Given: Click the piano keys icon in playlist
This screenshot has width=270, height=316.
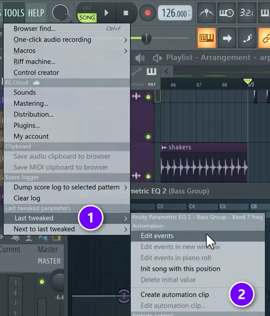Looking at the screenshot, I should pyautogui.click(x=152, y=71).
